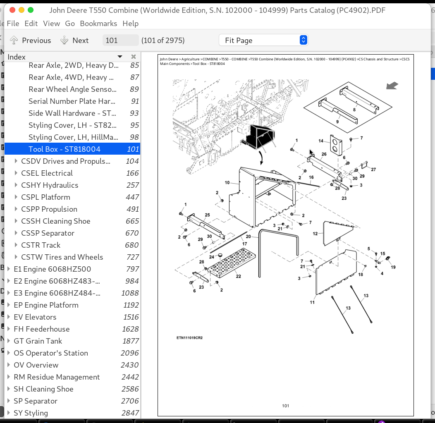
Task: Open the Bookmarks menu
Action: [x=98, y=24]
